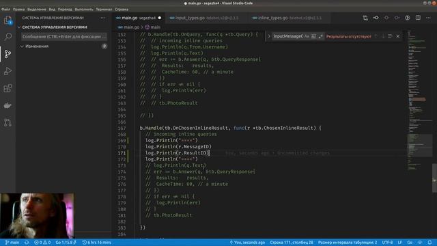Click the open changes icon in editor toolbar
The height and width of the screenshot is (246, 437).
coord(365,18)
